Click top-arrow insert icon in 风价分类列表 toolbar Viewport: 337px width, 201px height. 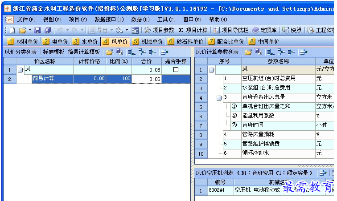(x=142, y=52)
